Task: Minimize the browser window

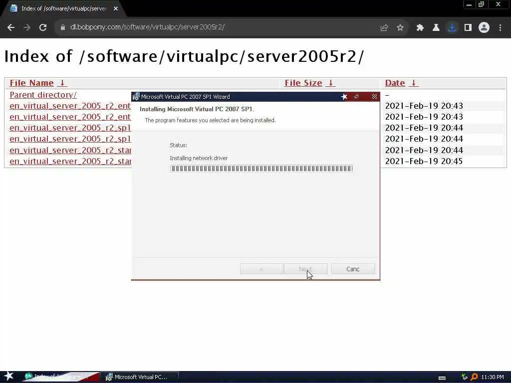Action: point(469,4)
